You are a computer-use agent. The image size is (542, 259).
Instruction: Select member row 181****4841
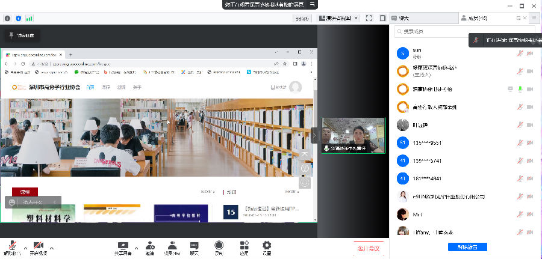(466, 178)
